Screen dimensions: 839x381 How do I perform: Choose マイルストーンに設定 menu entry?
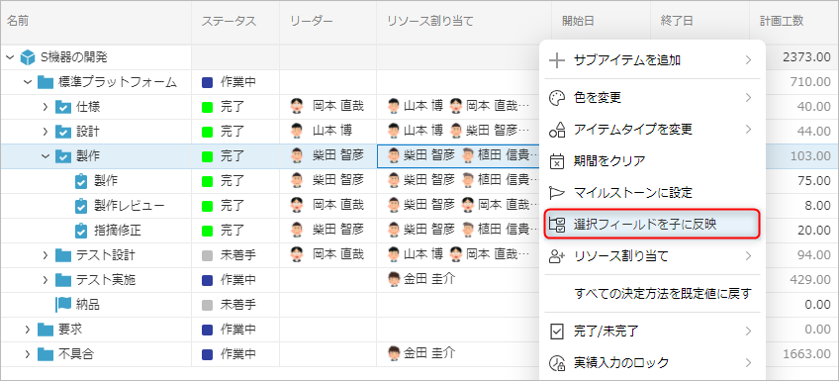pos(652,192)
